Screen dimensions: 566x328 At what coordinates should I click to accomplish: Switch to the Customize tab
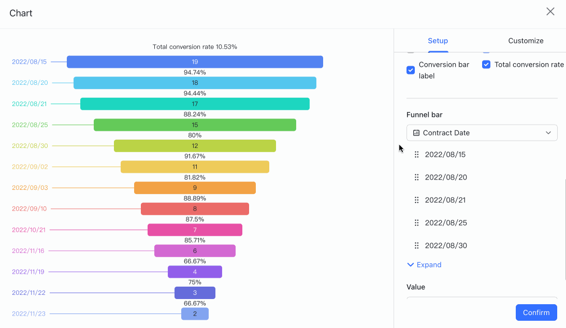(x=526, y=40)
